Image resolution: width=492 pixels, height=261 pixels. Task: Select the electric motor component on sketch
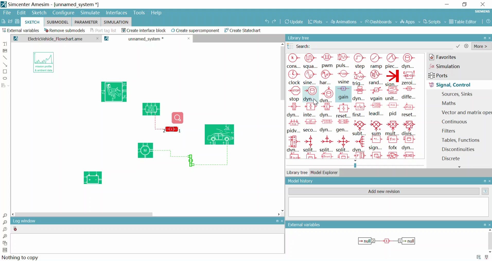145,150
